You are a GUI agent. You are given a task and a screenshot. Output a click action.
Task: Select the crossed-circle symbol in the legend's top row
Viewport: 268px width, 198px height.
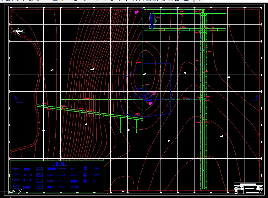85,168
